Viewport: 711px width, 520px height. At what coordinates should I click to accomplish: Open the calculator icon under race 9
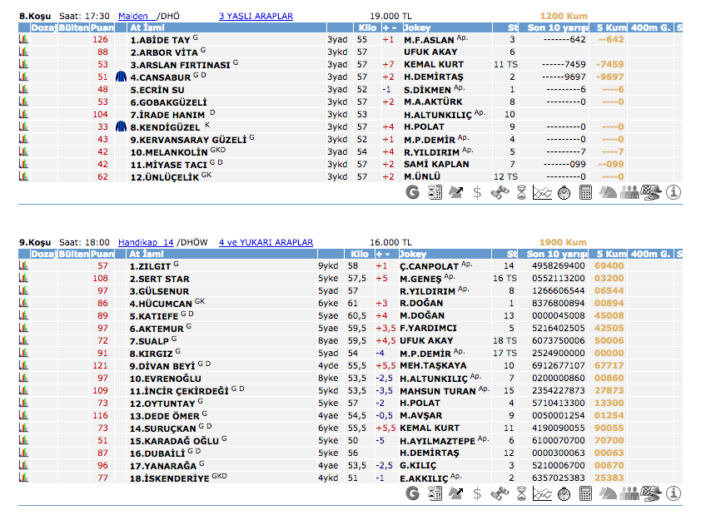coord(585,494)
